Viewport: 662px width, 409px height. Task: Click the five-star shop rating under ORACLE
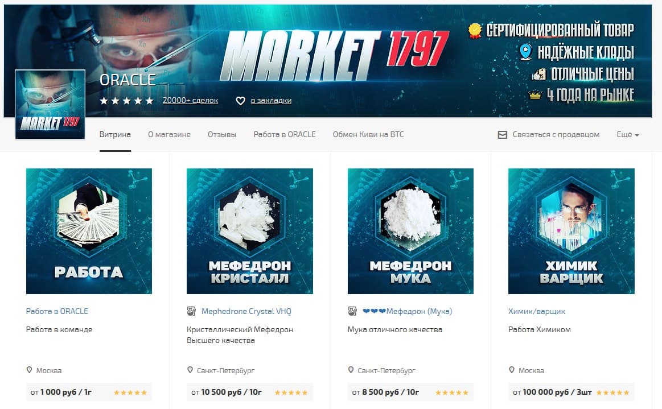(x=127, y=101)
